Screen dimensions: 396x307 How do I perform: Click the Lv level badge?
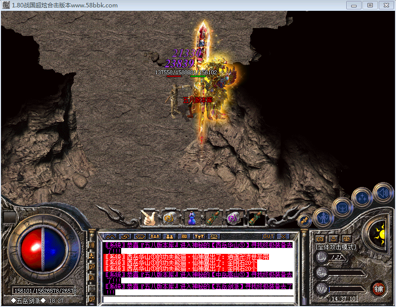pyautogui.click(x=322, y=257)
